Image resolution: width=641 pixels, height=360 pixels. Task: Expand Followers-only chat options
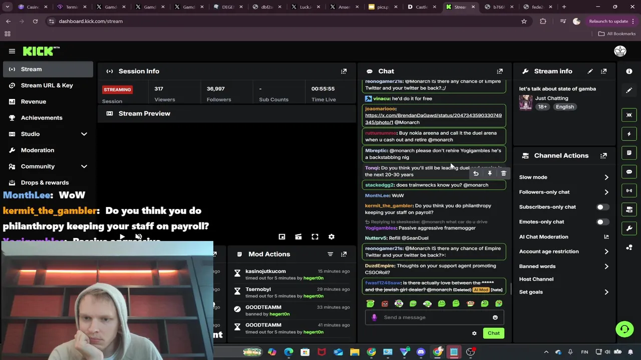564,192
